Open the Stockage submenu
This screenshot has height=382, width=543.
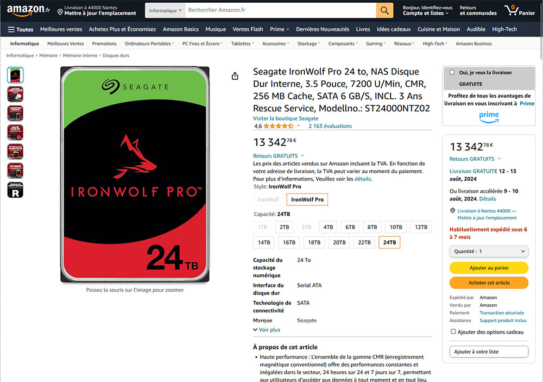(308, 43)
